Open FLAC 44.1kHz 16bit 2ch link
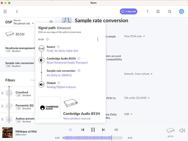Image resolution: width=188 pixels, height=141 pixels. pos(62,51)
